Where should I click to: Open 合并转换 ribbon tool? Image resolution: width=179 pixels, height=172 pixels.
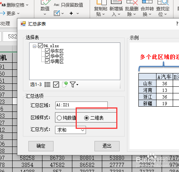pyautogui.click(x=147, y=8)
